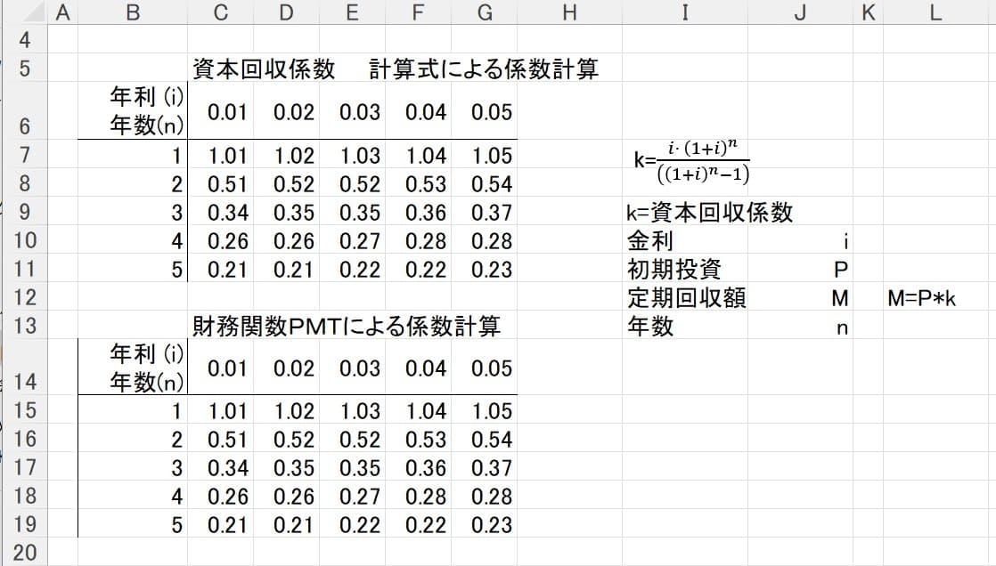Screen dimensions: 996x566
Task: Select the row 20 header
Action: (x=24, y=553)
